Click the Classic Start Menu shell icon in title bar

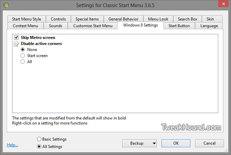point(6,5)
